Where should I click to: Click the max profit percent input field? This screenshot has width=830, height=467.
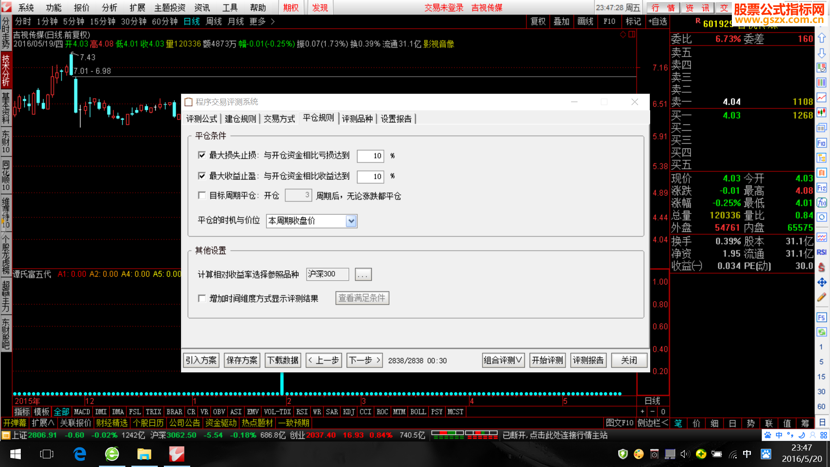370,176
